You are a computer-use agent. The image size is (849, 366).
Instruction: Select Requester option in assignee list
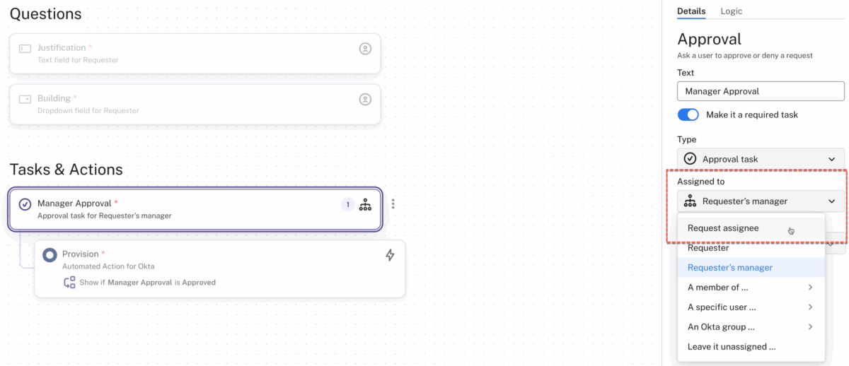708,248
